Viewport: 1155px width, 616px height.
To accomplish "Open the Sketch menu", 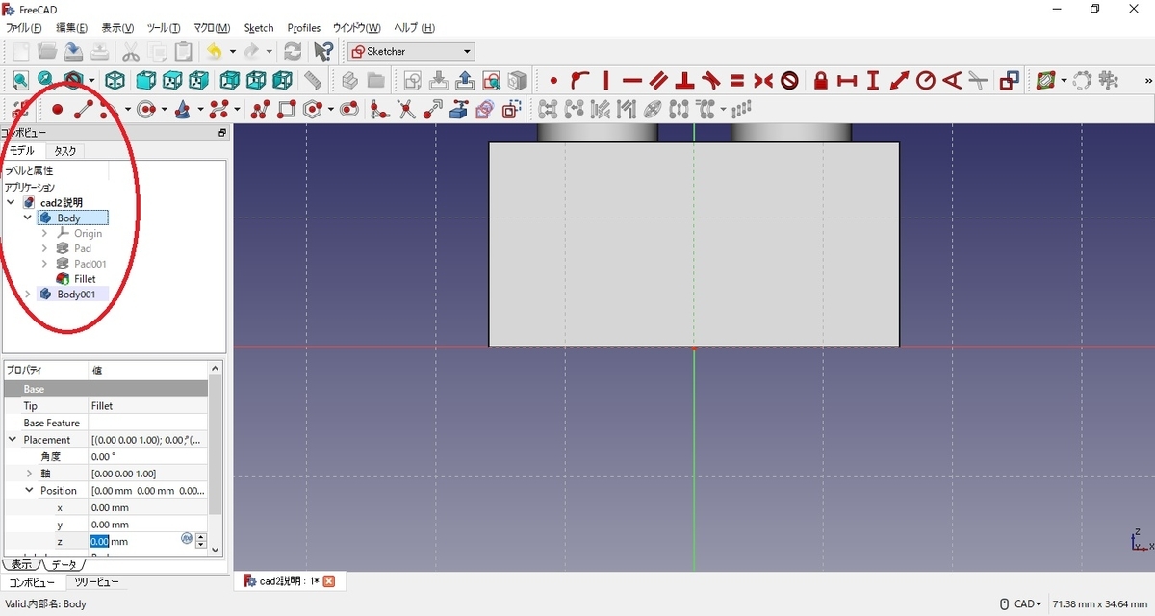I will point(259,28).
